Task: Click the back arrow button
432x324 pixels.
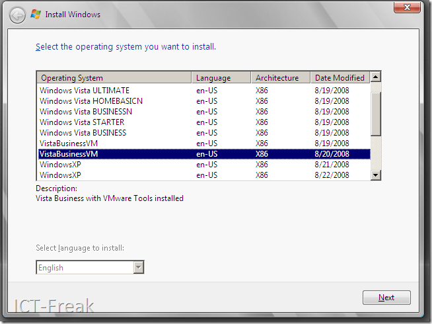Action: coord(18,14)
